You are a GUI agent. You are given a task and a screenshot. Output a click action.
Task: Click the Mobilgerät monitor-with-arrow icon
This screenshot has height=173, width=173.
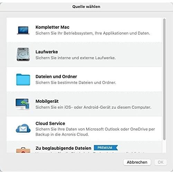click(x=22, y=104)
